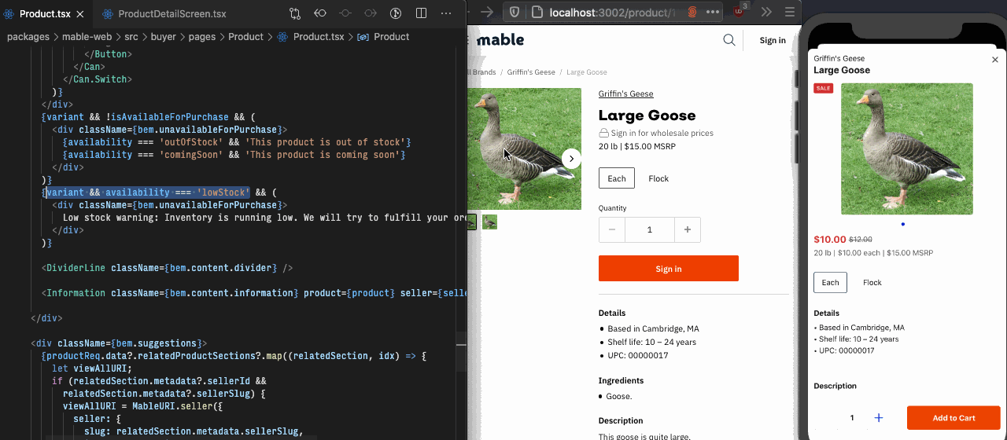
Task: Click Sign in link in site header
Action: (x=773, y=40)
